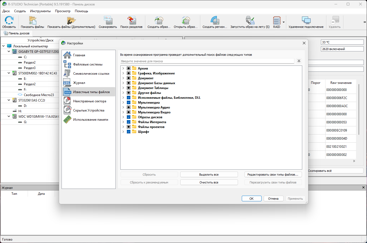Click the Поиск разделов toolbar icon
This screenshot has height=243, width=367.
[131, 22]
